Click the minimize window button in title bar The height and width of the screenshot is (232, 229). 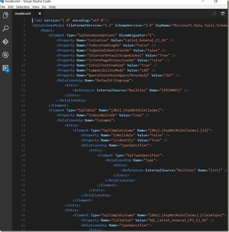pos(203,1)
